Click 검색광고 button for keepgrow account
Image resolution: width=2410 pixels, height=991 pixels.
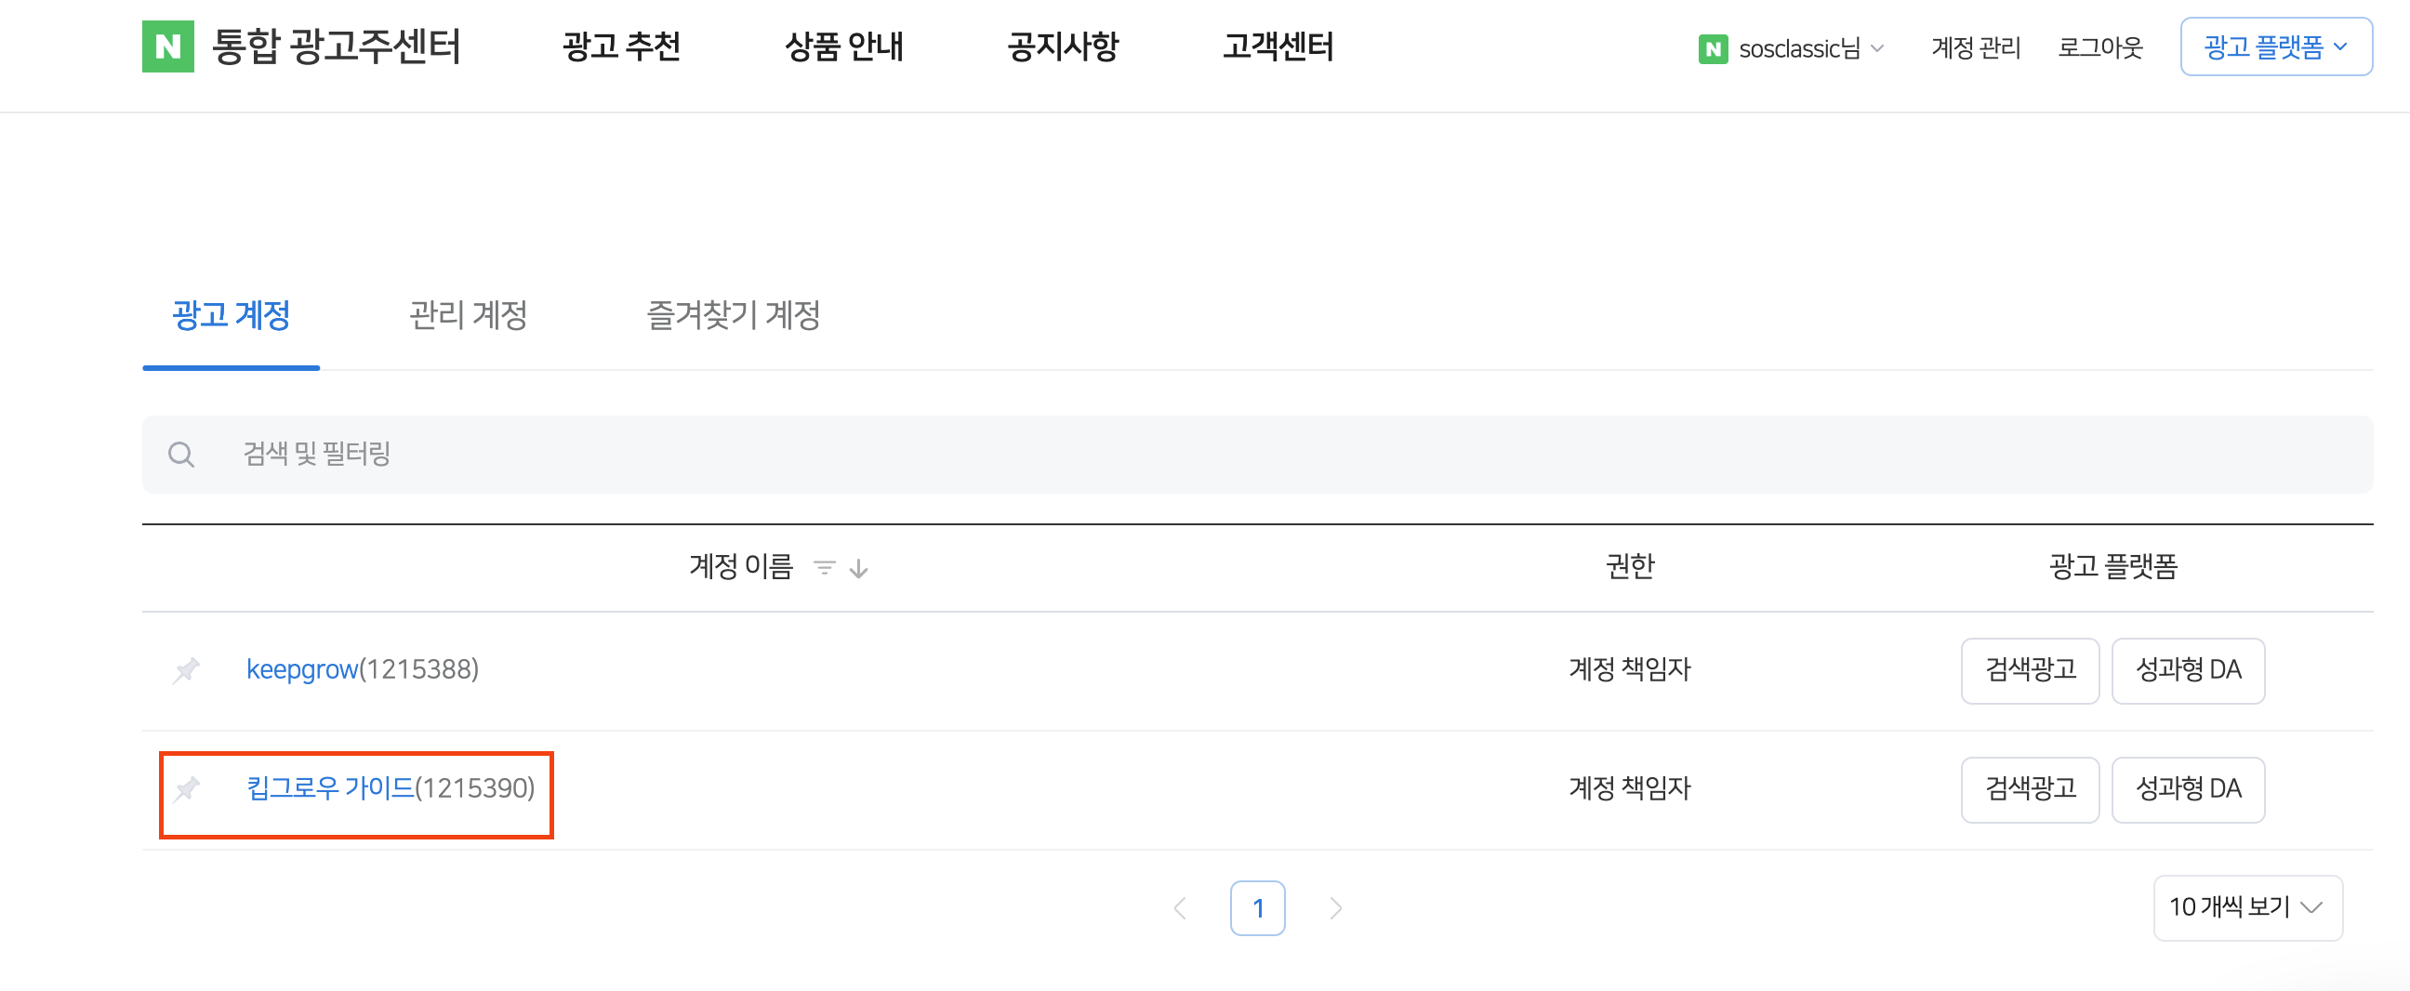point(2029,670)
